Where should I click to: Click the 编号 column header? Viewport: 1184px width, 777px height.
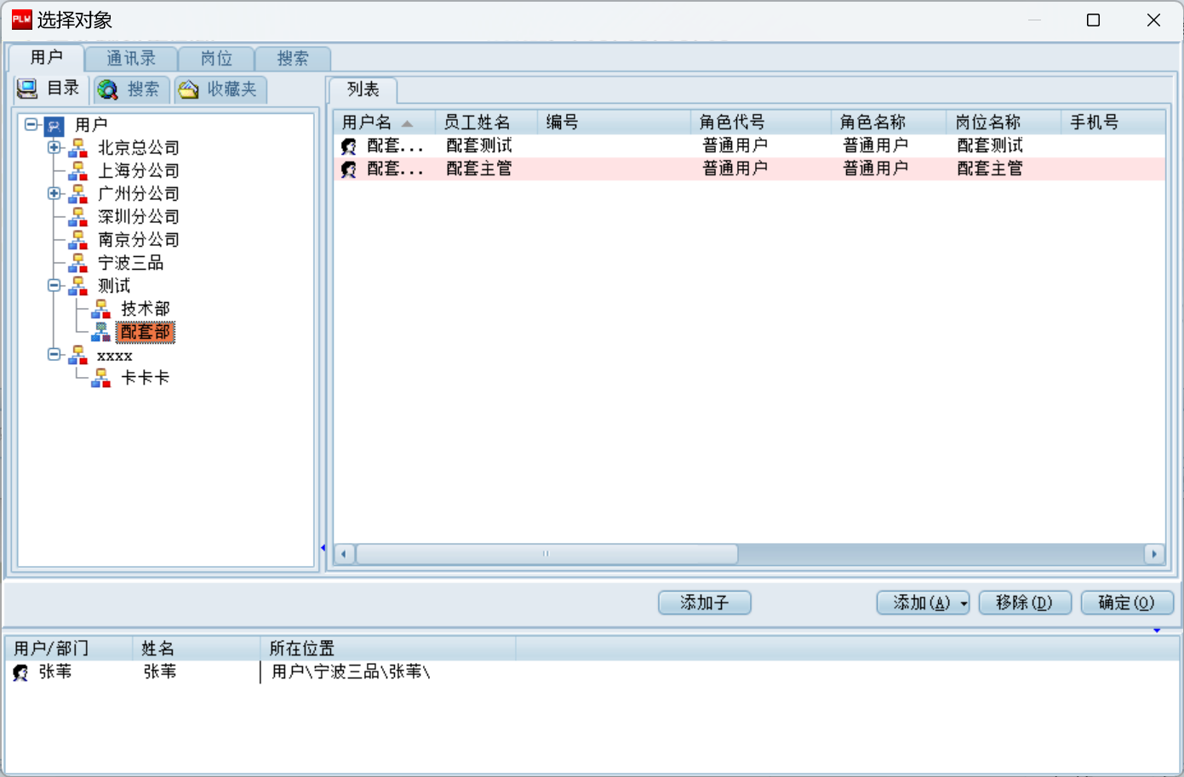click(614, 123)
